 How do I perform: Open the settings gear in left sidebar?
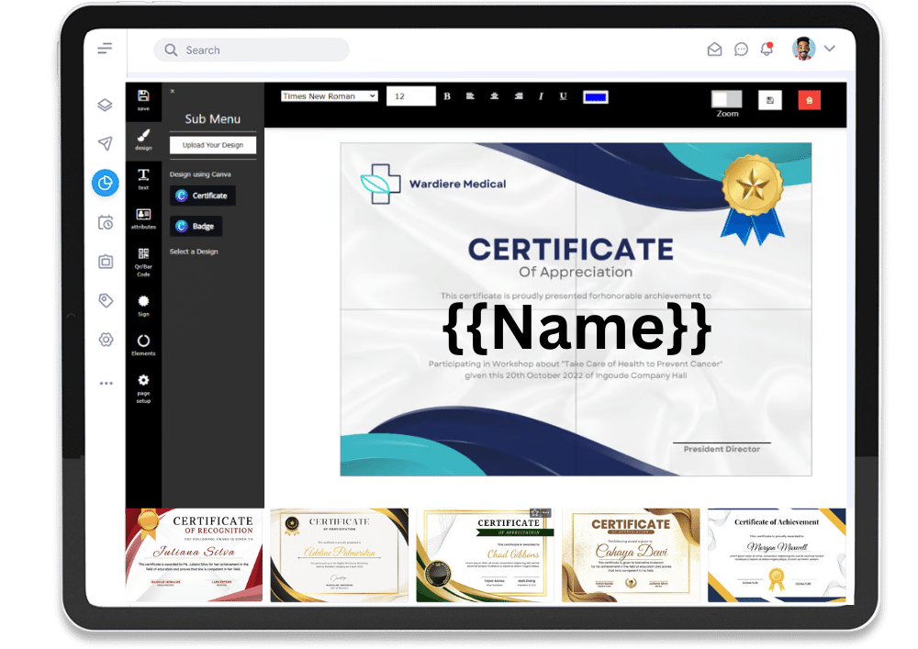[106, 340]
